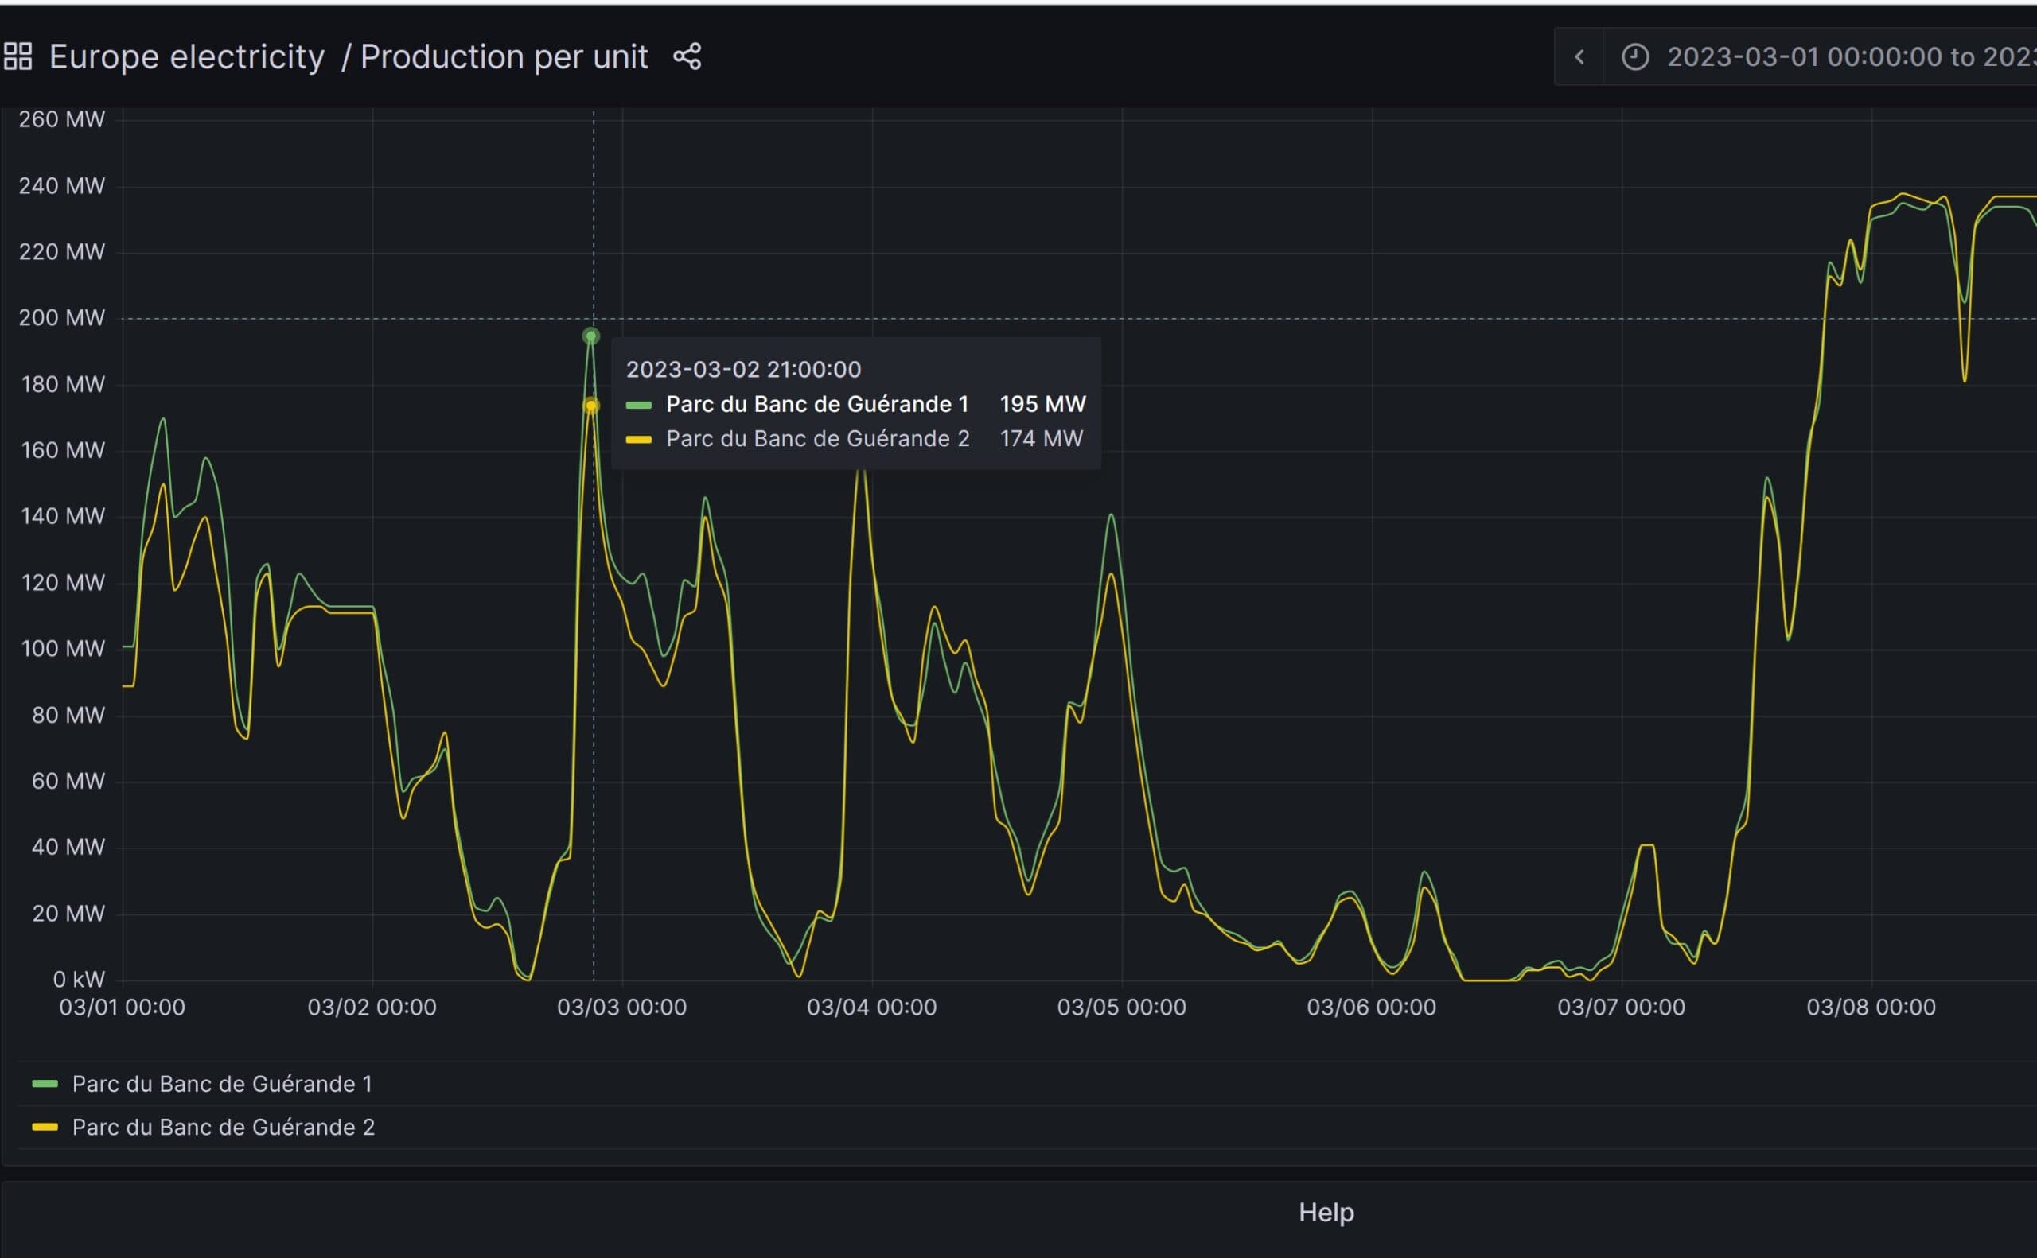The image size is (2037, 1258).
Task: Click the Production per unit title
Action: [x=504, y=56]
